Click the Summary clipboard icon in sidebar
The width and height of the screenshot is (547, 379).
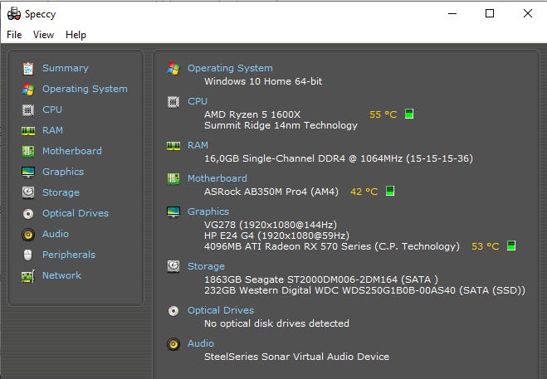[28, 68]
